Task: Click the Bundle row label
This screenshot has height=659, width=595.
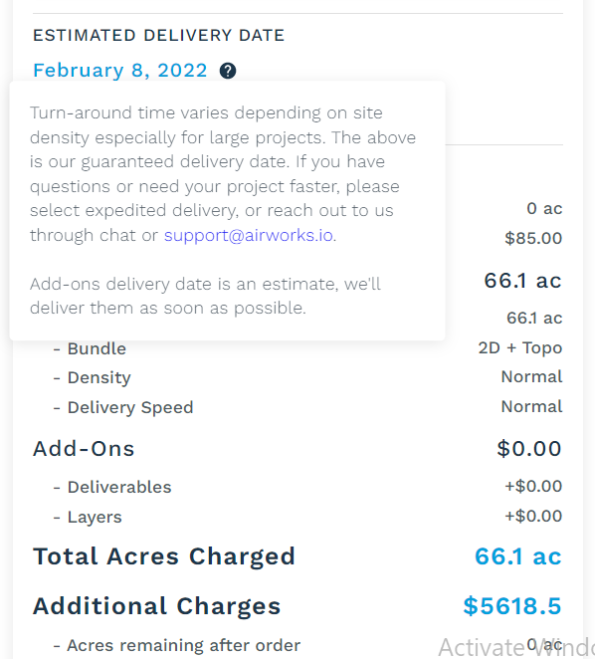Action: pos(97,348)
